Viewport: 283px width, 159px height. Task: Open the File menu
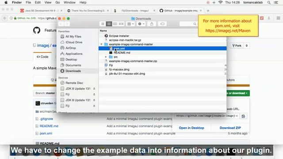pos(28,3)
